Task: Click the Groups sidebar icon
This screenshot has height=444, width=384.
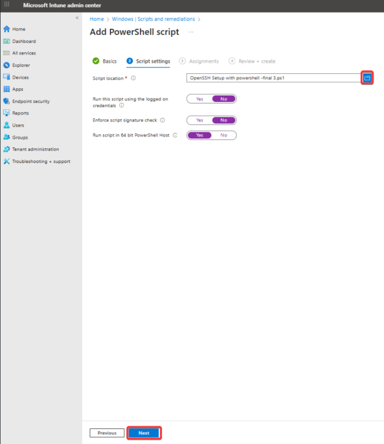Action: [6, 137]
